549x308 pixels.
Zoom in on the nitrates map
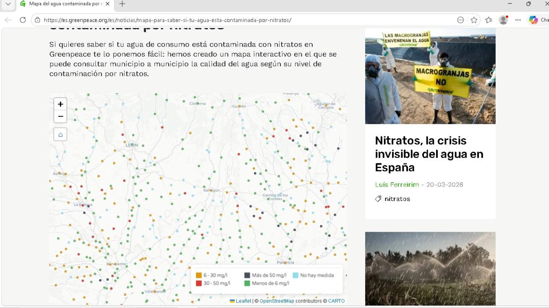pyautogui.click(x=60, y=104)
